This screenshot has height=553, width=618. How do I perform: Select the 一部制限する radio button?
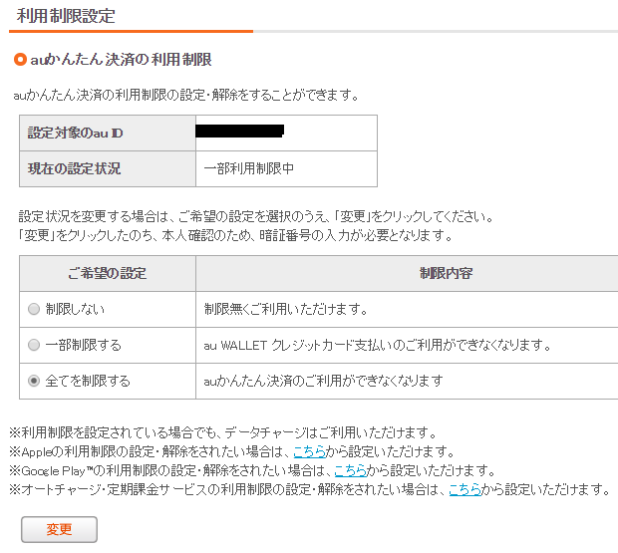tap(34, 345)
